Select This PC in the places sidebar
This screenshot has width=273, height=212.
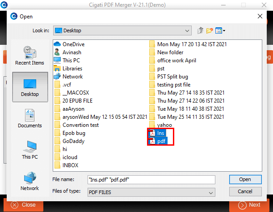30,150
